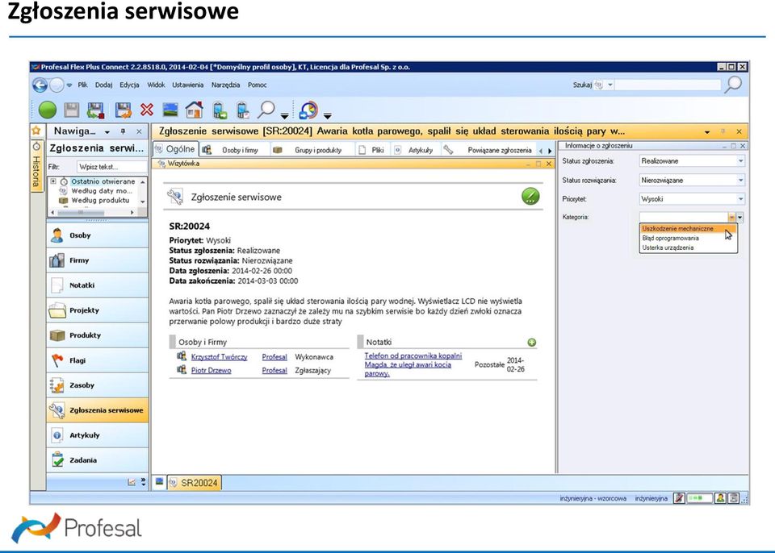
Task: Open the Dodaj menu
Action: (x=104, y=85)
